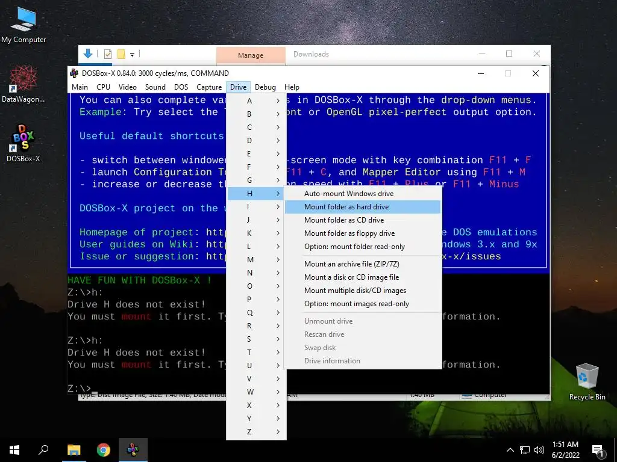Expand drive S submenu
The height and width of the screenshot is (462, 617).
pos(256,339)
